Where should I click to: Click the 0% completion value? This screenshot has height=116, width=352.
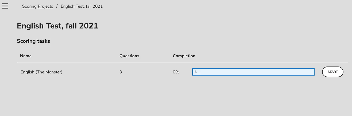click(176, 72)
